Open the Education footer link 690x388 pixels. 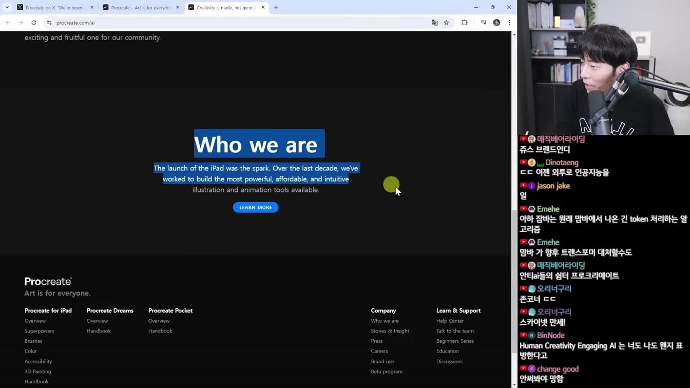tap(448, 351)
